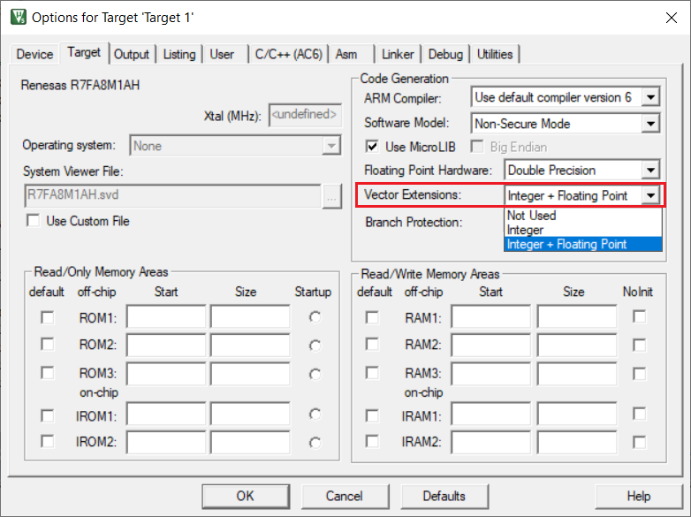Select IROM1 Startup radio button
Screen dimensions: 691x517
[x=315, y=414]
